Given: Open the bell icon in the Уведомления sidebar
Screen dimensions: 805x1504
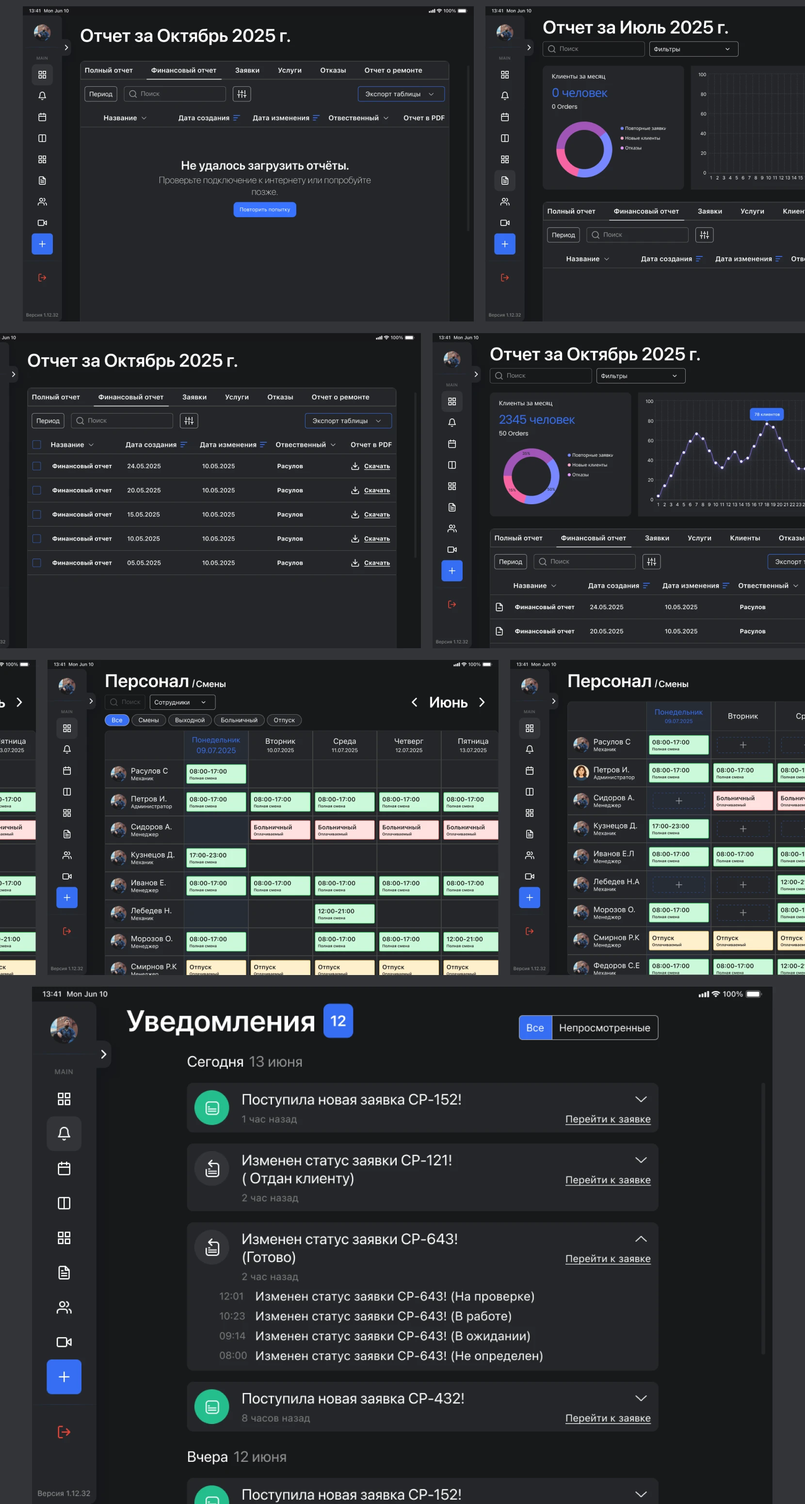Looking at the screenshot, I should (x=64, y=1133).
